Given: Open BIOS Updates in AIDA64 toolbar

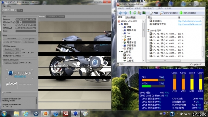Looking at the screenshot, I should (x=188, y=13).
